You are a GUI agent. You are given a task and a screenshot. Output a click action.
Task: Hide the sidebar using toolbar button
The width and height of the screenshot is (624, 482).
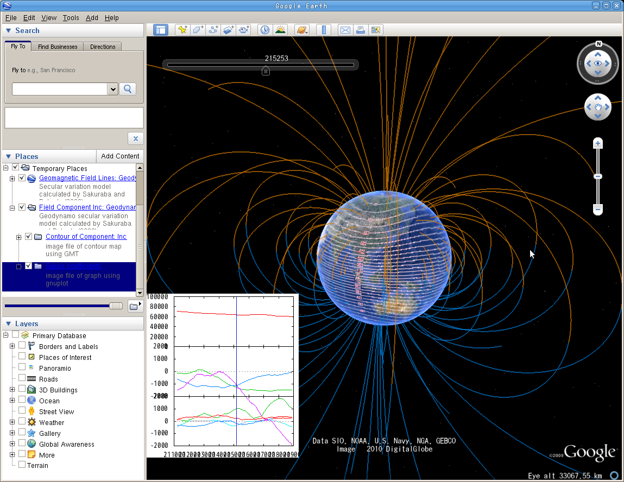point(161,30)
